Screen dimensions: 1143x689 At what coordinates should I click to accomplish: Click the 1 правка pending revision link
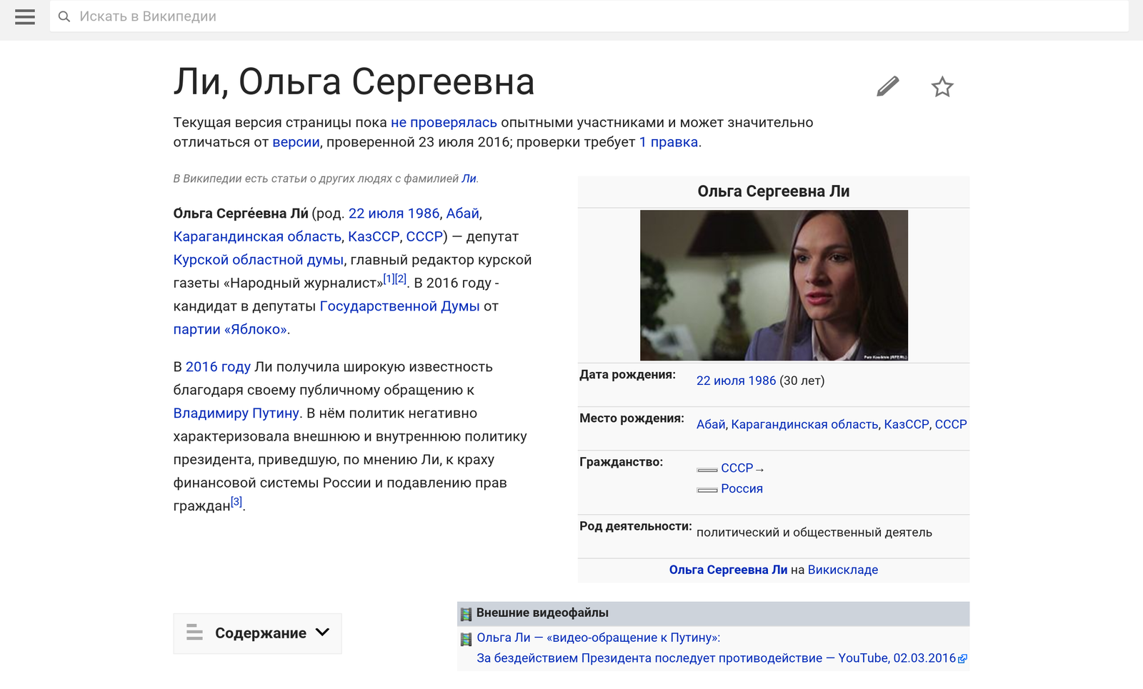click(668, 142)
